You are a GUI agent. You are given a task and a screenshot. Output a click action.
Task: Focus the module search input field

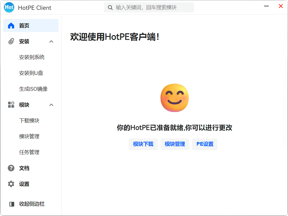[153, 7]
